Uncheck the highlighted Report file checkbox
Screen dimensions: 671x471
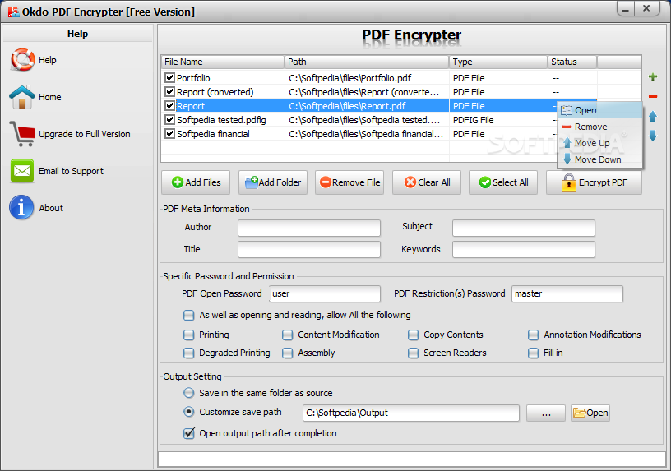170,106
